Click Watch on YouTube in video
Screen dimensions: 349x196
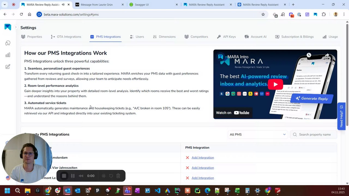tap(233, 113)
